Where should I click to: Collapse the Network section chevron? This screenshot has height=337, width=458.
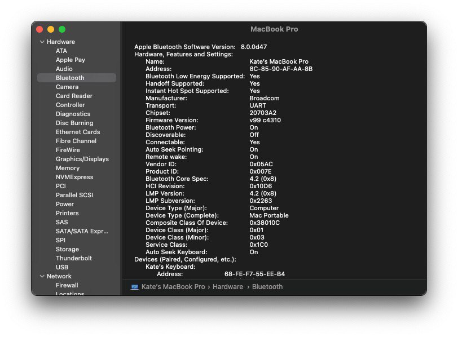pyautogui.click(x=42, y=276)
